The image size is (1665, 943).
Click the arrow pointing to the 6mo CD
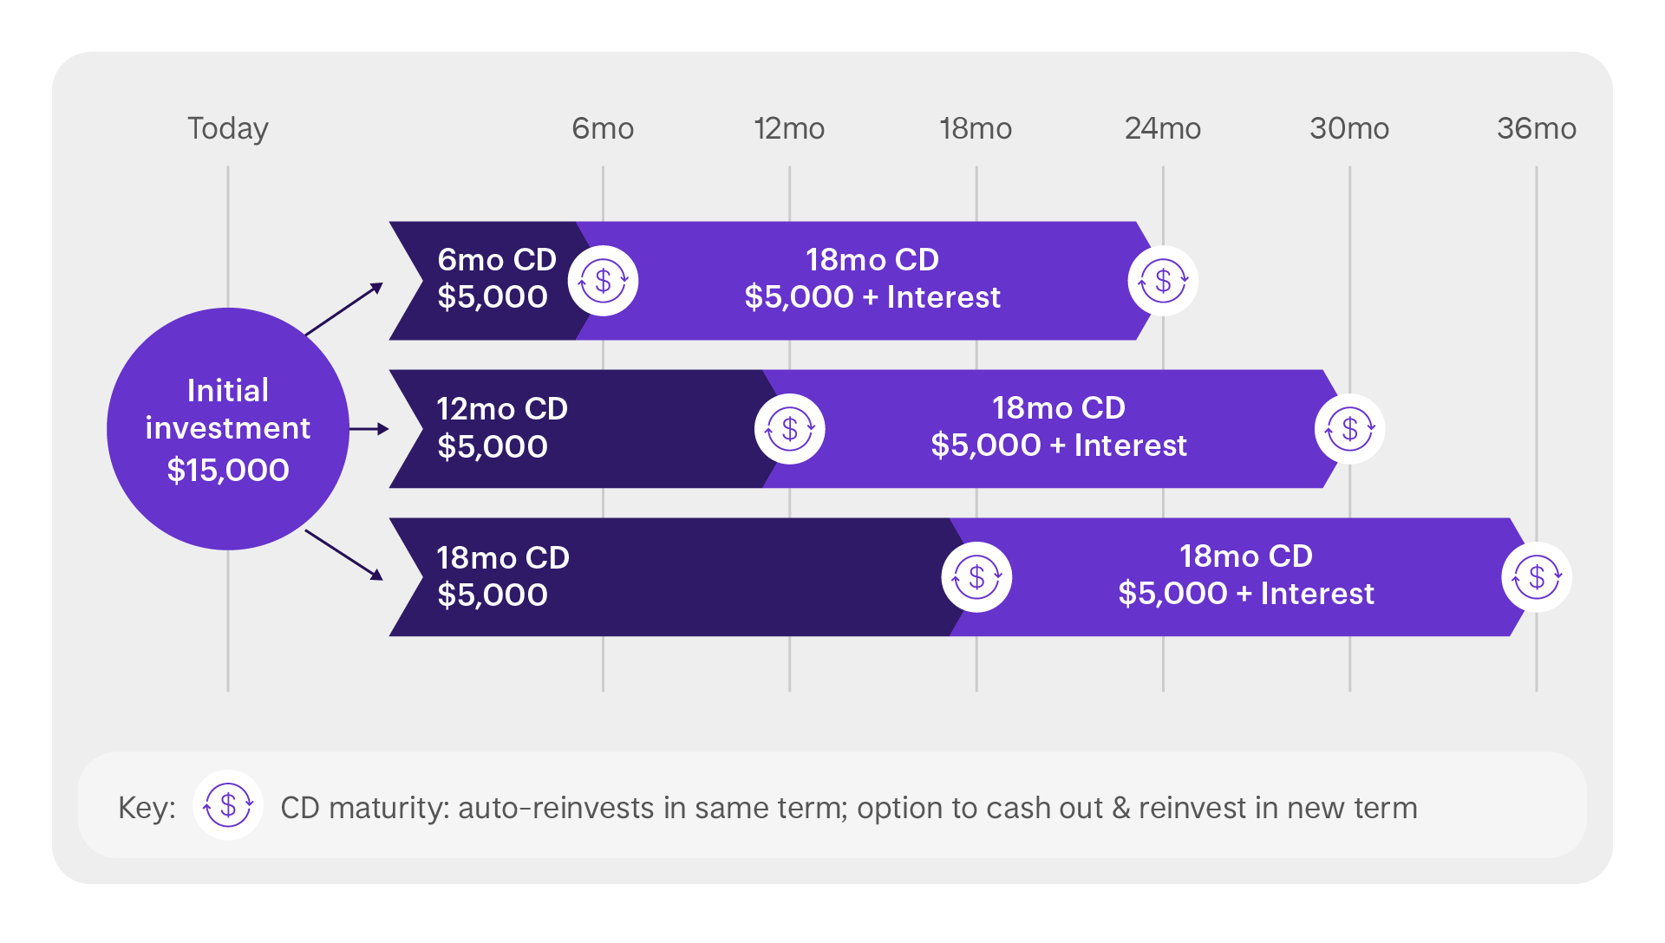344,309
